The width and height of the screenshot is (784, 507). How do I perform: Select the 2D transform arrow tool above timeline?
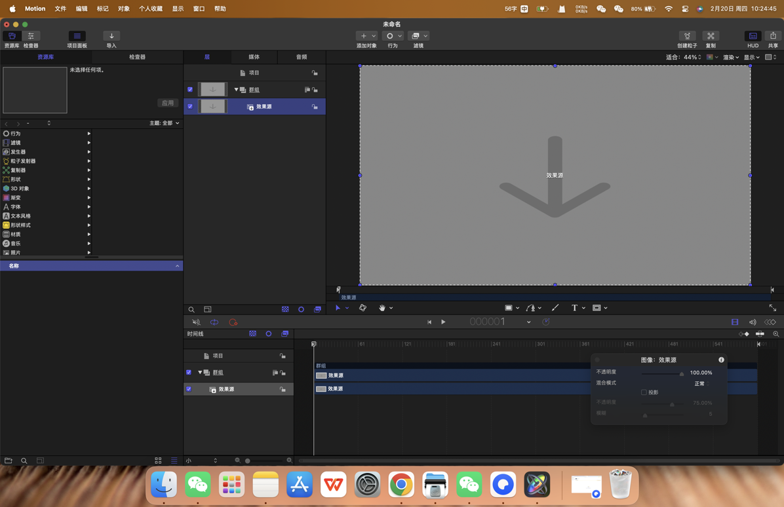click(338, 307)
